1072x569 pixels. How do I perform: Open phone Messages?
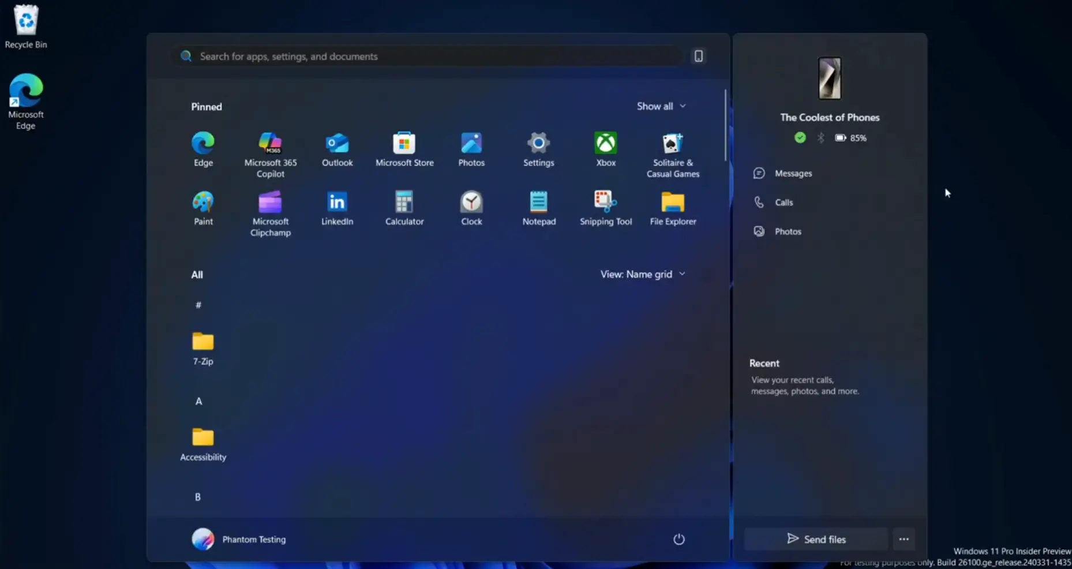(x=782, y=173)
